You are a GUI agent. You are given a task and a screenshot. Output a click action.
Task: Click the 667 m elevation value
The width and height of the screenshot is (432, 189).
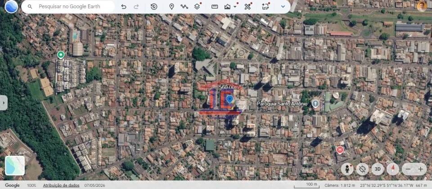pos(422,185)
